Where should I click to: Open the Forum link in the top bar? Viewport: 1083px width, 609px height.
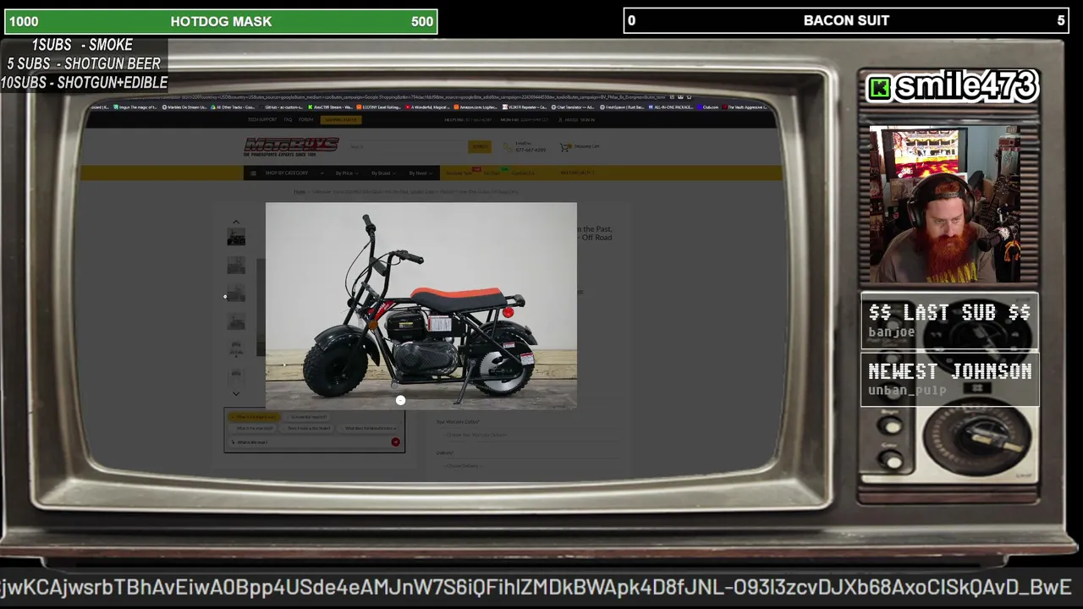(305, 120)
